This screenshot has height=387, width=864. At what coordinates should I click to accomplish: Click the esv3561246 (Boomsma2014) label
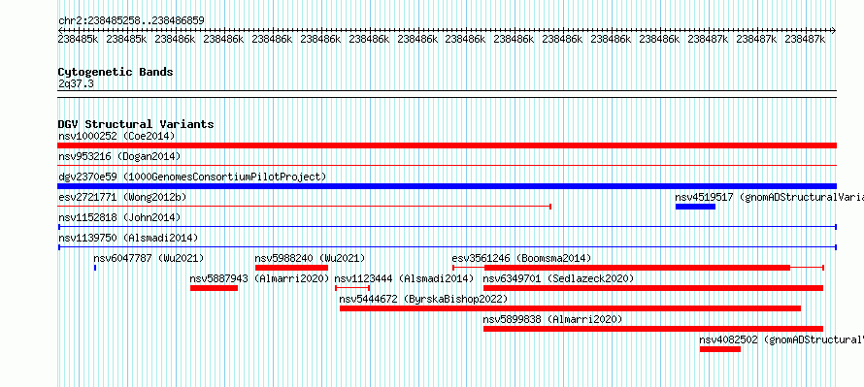521,258
